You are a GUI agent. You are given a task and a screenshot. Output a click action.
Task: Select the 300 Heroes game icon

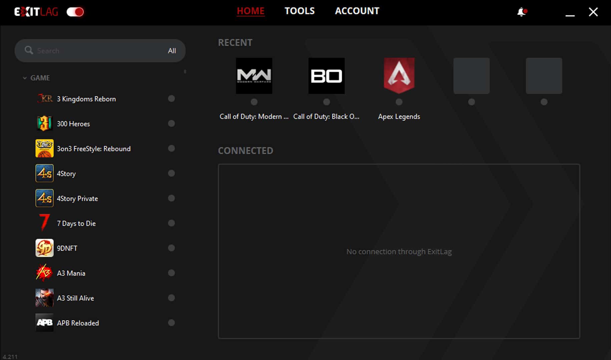pyautogui.click(x=44, y=123)
